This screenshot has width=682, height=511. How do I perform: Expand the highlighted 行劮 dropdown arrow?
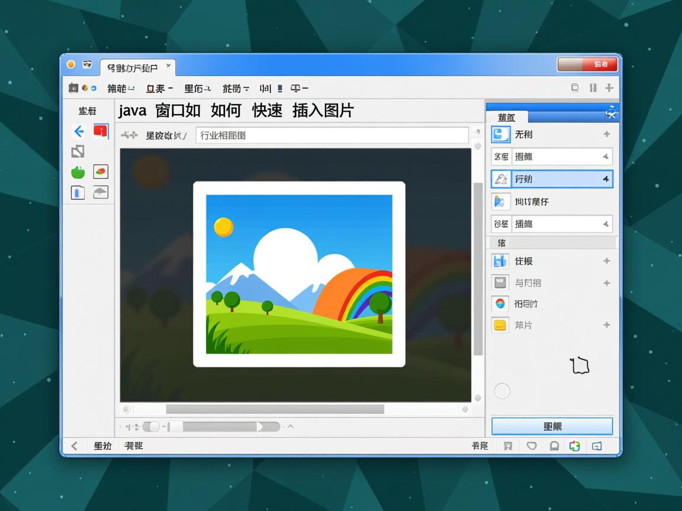click(x=606, y=179)
